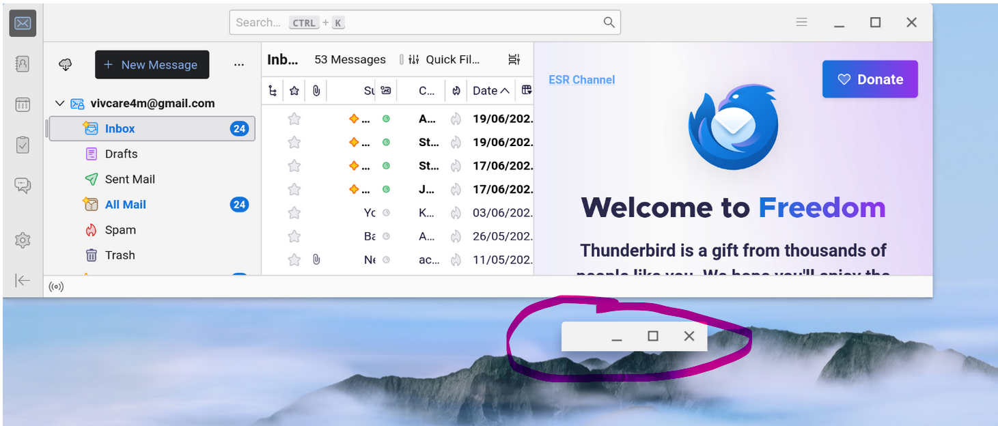Mark the 26/05 message as junk
Image resolution: width=998 pixels, height=426 pixels.
[456, 236]
